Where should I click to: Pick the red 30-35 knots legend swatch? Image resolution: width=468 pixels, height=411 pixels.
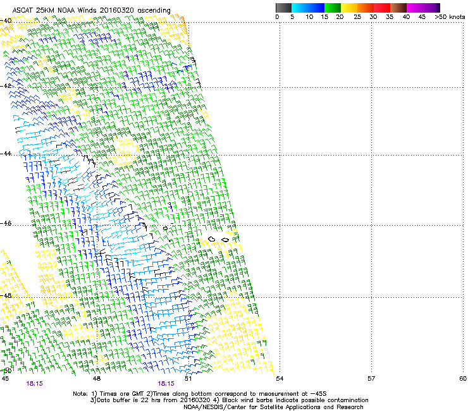pos(382,8)
